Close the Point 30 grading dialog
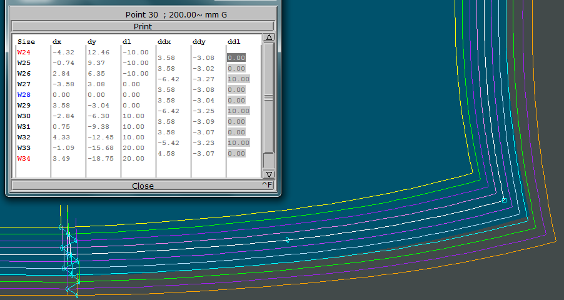 143,186
